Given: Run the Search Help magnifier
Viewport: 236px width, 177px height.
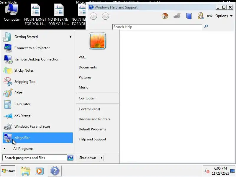Looking at the screenshot, I should (206, 27).
